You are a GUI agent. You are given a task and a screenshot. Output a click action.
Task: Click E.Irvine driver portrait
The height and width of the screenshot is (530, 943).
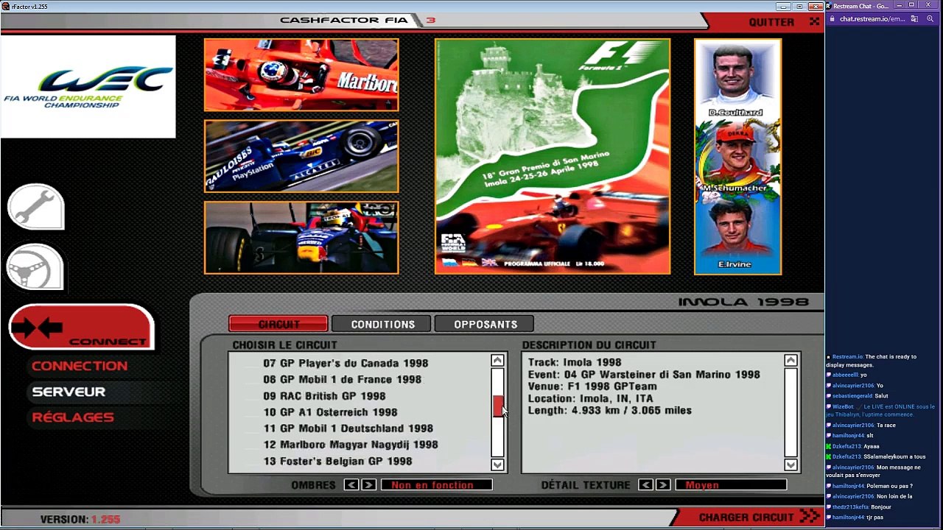(x=737, y=233)
